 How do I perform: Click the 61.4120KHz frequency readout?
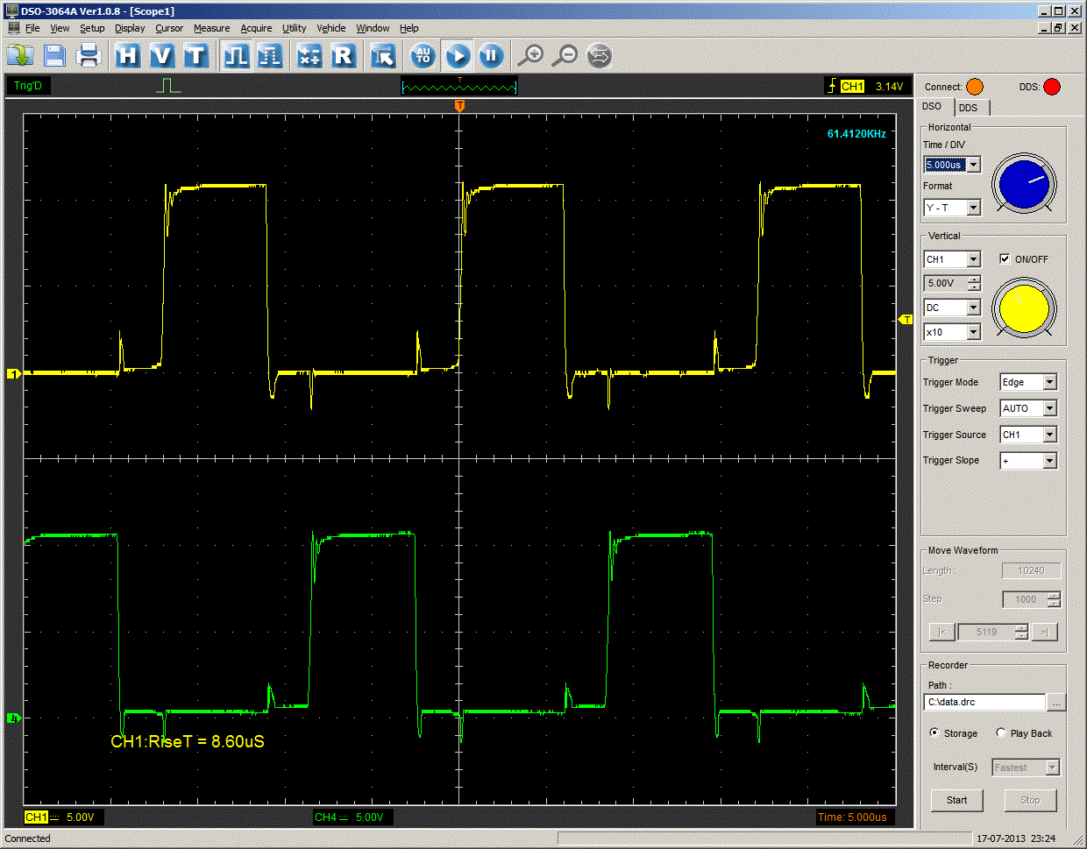(x=856, y=134)
